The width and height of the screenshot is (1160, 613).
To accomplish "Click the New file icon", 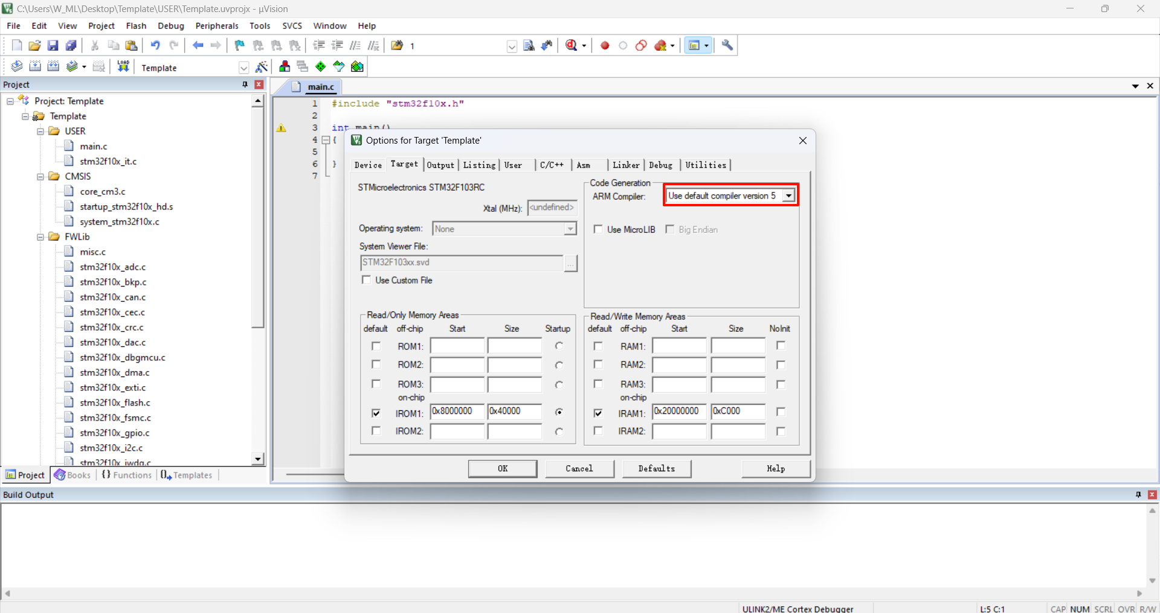I will [x=17, y=45].
